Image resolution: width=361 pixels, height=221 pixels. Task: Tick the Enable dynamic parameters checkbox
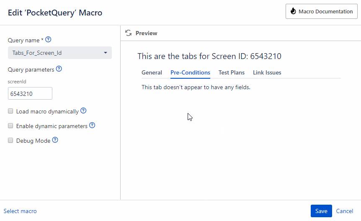11,126
